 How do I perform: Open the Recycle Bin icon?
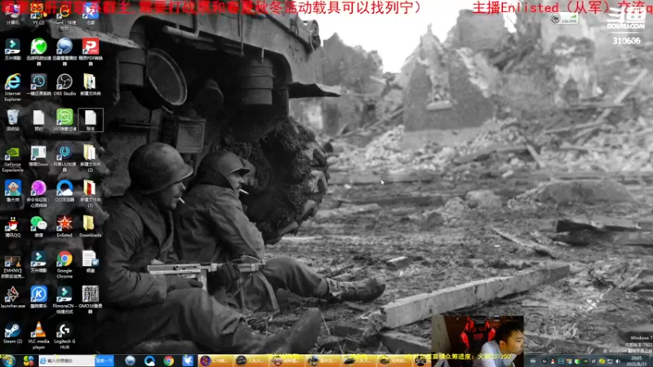[x=12, y=120]
